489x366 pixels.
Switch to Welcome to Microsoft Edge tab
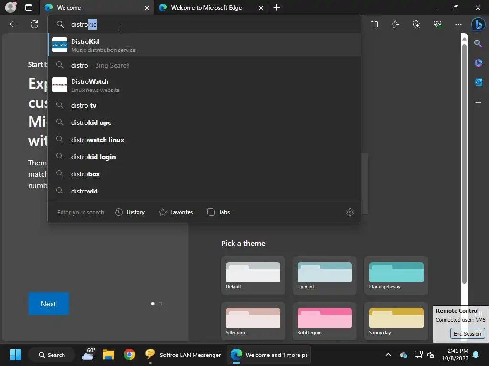point(211,8)
